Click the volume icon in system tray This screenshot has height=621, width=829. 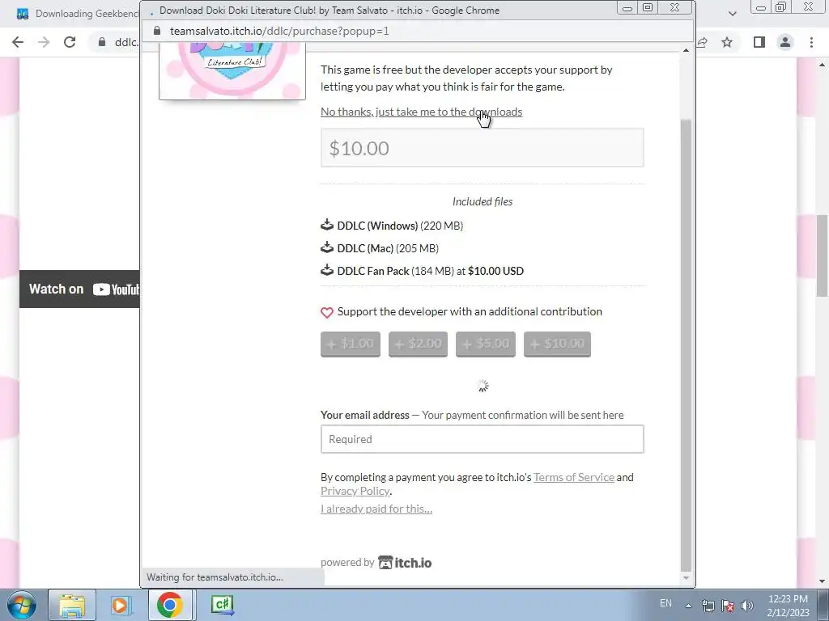[x=747, y=606]
